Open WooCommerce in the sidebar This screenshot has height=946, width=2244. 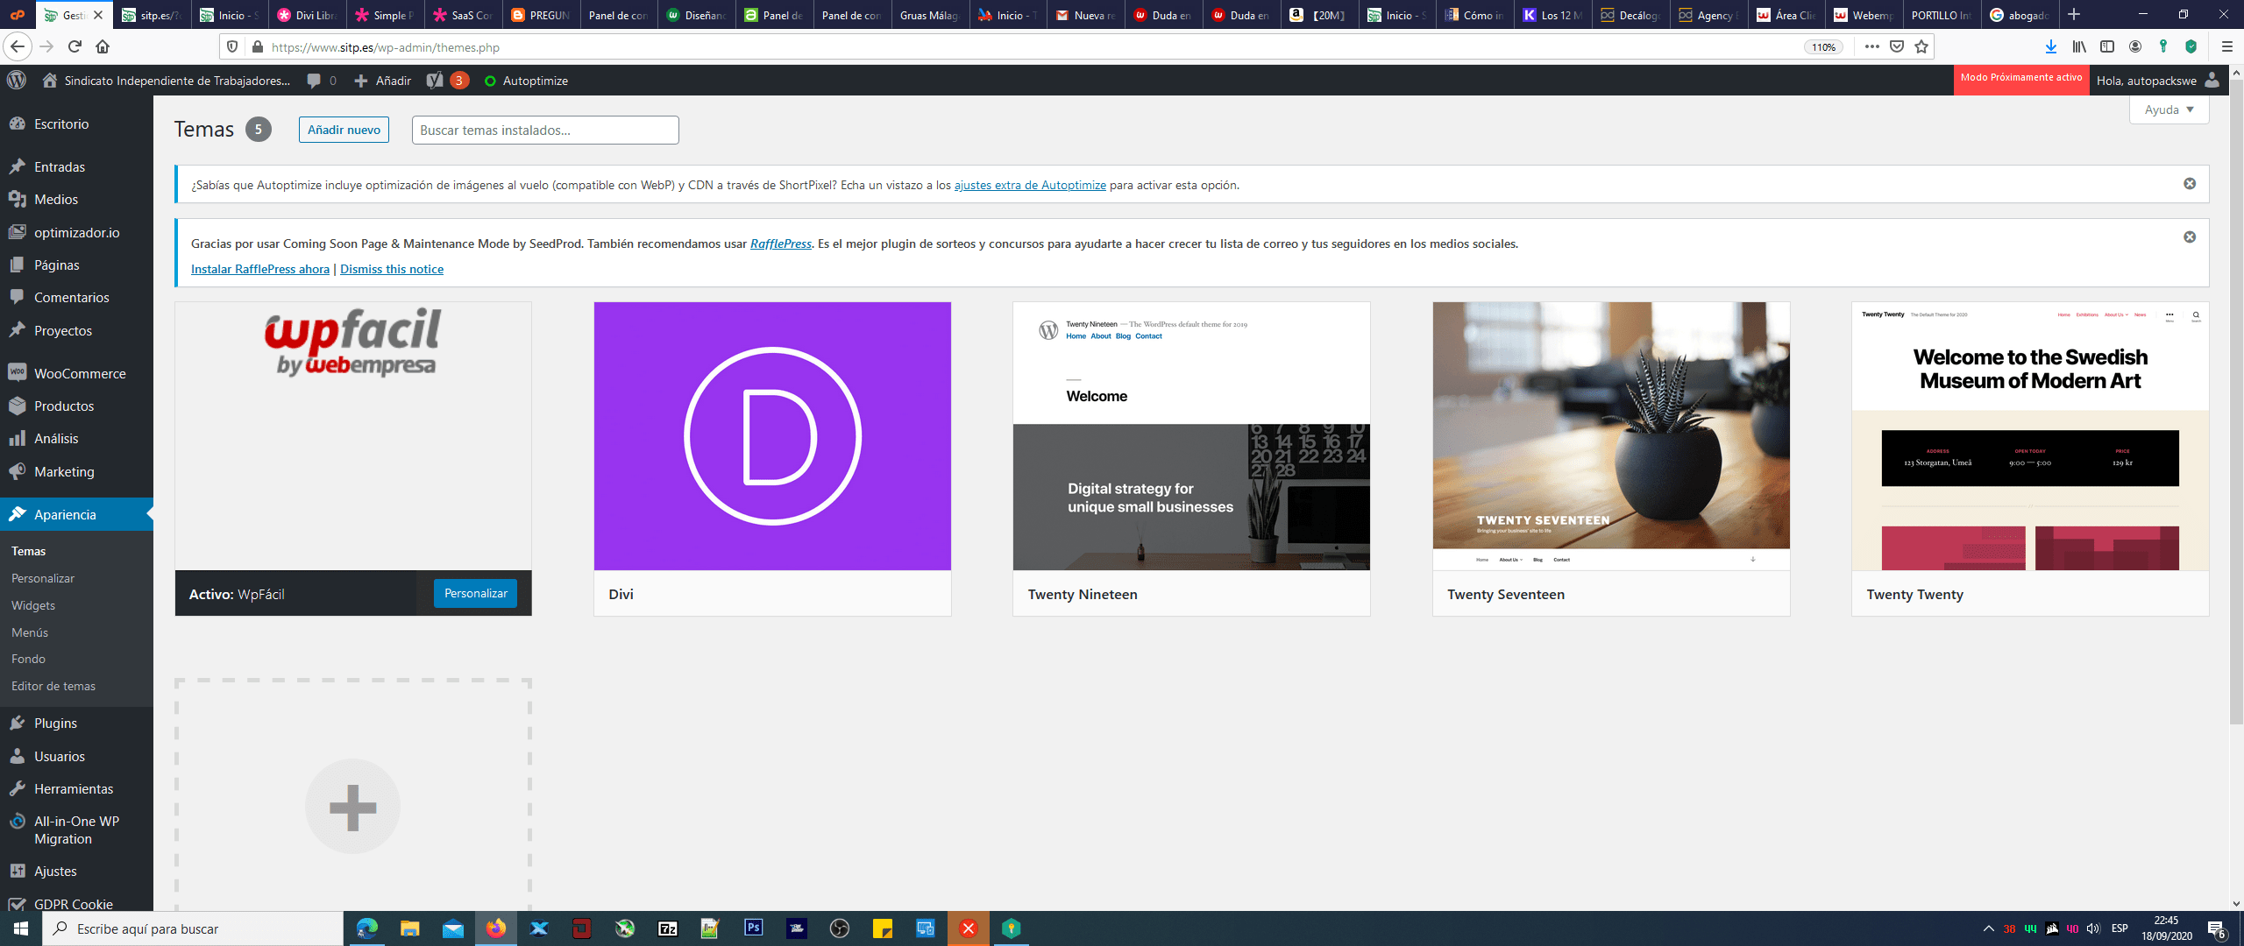pos(76,373)
